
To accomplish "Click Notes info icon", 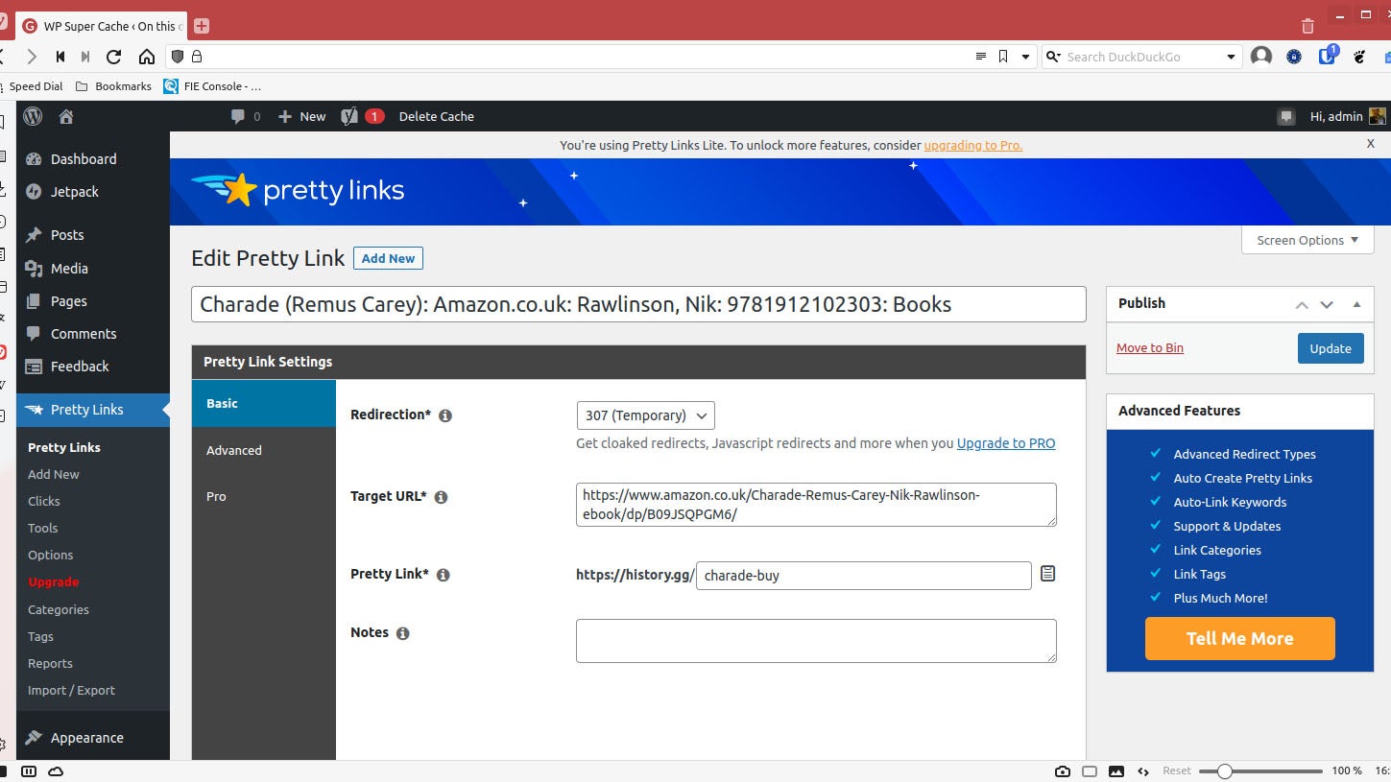I will pyautogui.click(x=403, y=633).
